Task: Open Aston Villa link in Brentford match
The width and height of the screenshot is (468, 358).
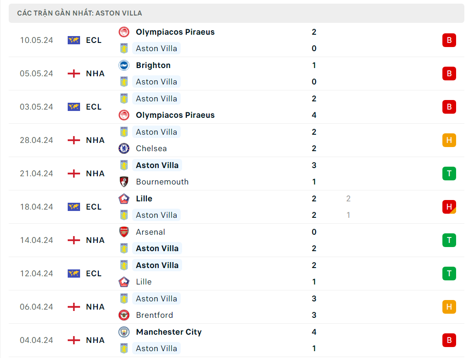Action: click(156, 299)
